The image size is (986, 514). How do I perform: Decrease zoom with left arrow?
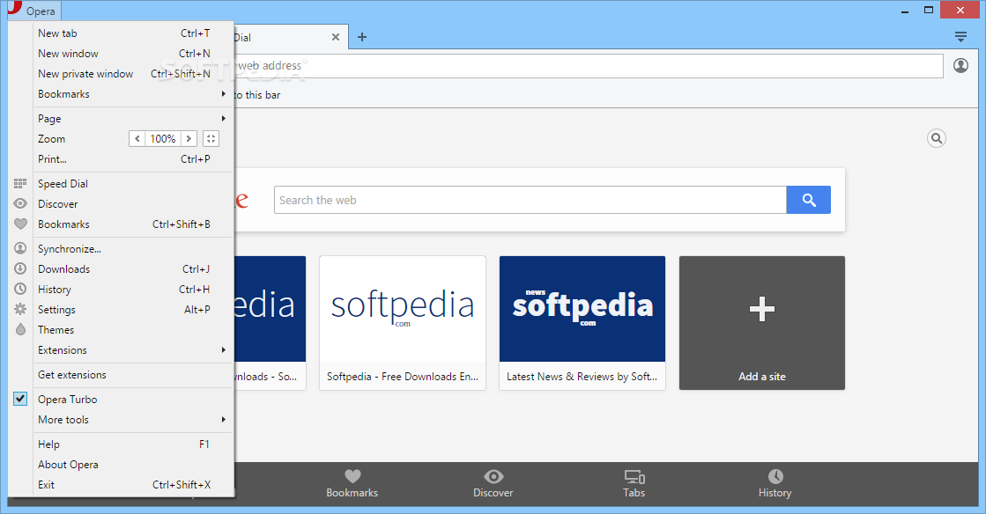click(137, 139)
